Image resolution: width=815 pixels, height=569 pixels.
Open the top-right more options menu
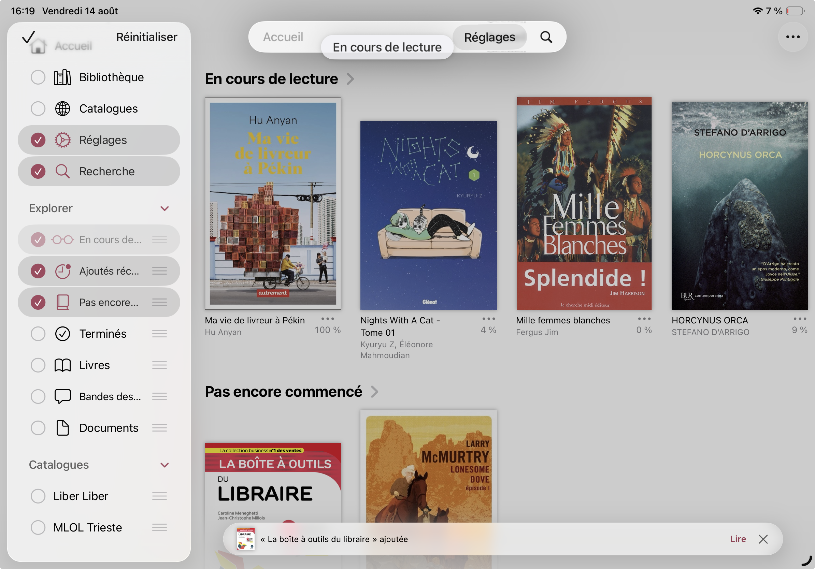[793, 37]
